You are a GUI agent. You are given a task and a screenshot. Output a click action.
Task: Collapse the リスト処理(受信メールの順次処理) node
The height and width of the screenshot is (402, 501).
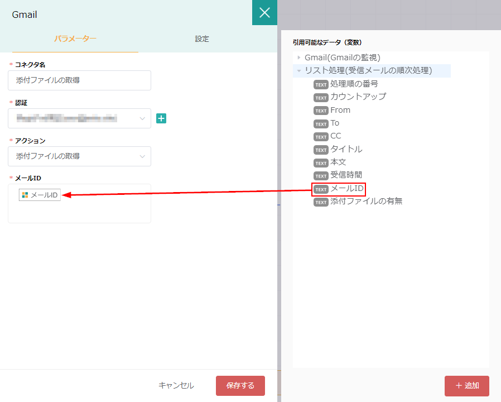click(x=298, y=71)
